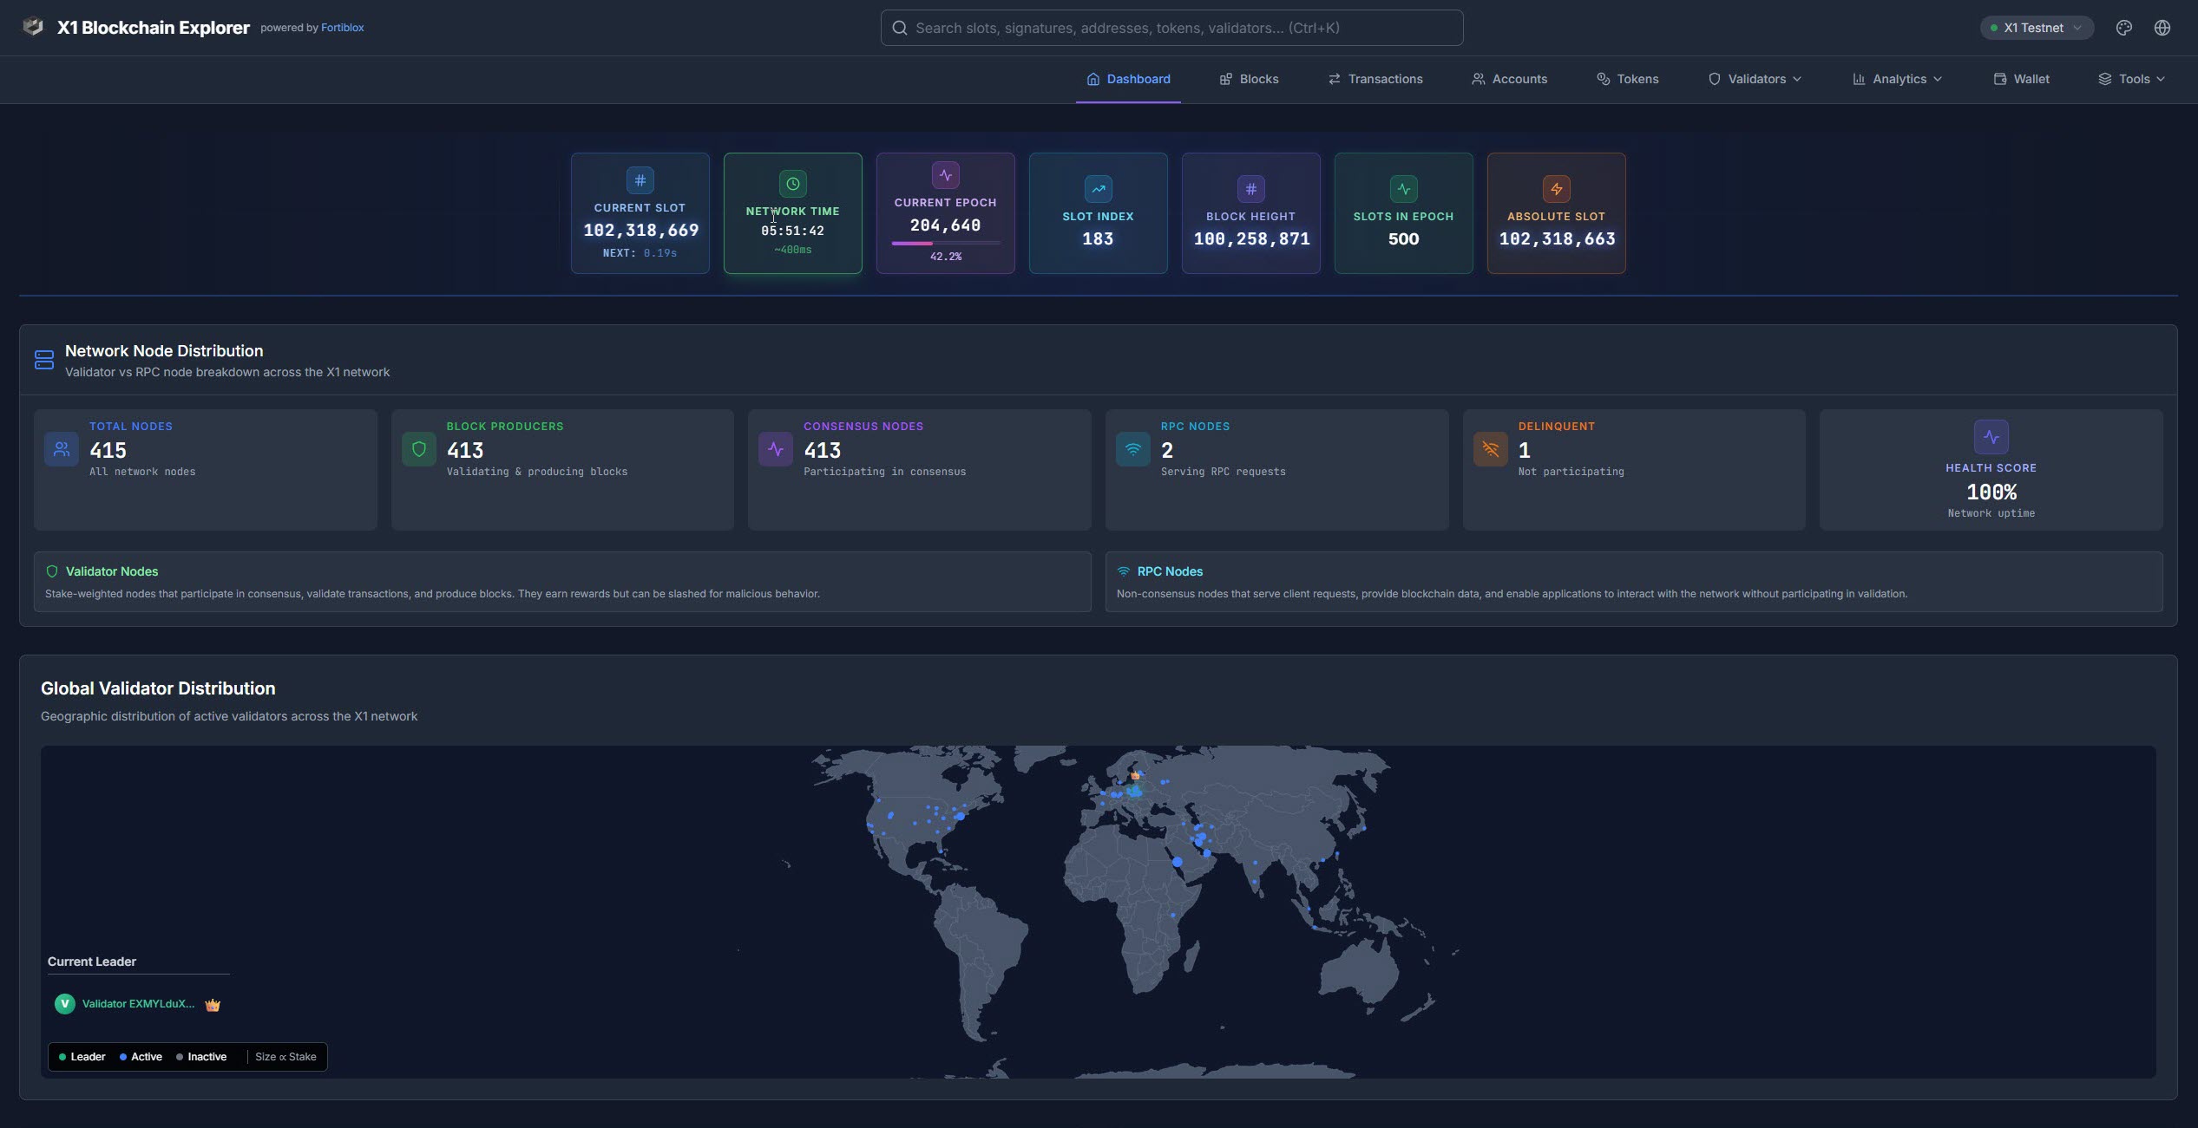Open the Accounts section

coord(1510,79)
